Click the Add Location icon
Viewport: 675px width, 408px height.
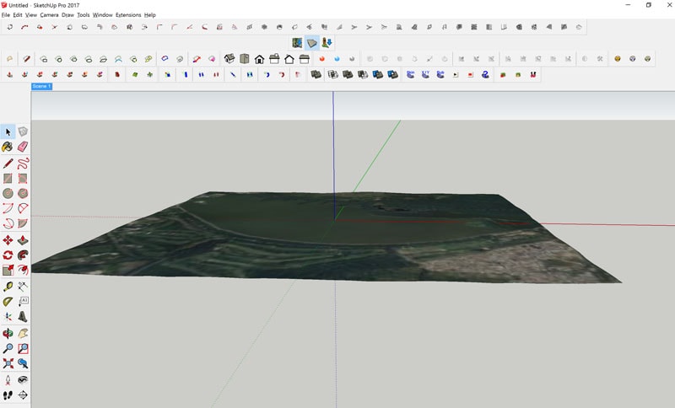pos(297,42)
